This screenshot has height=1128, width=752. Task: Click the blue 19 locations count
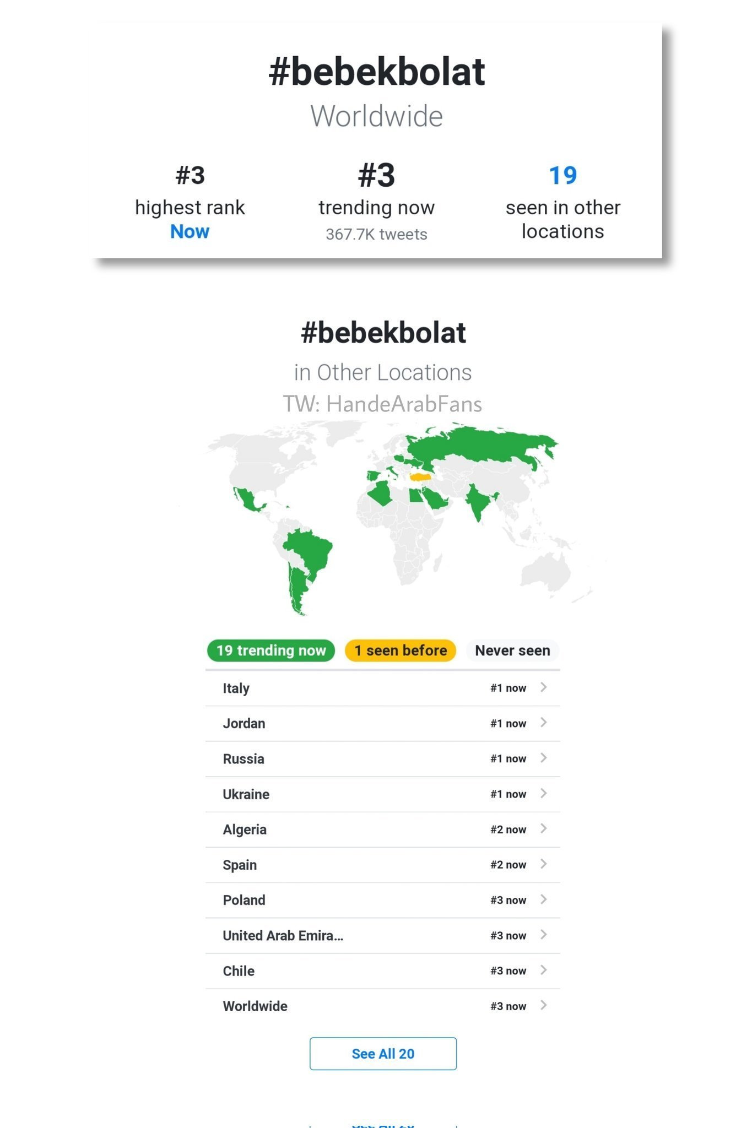[562, 176]
